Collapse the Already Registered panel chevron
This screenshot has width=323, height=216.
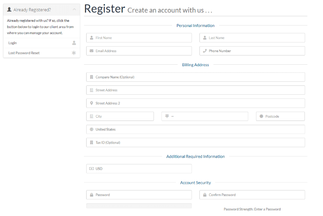click(x=74, y=10)
